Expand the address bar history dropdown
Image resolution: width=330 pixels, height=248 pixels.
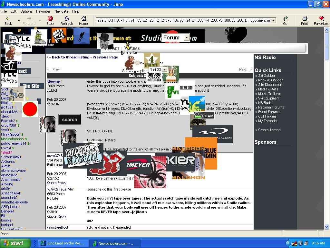273,20
